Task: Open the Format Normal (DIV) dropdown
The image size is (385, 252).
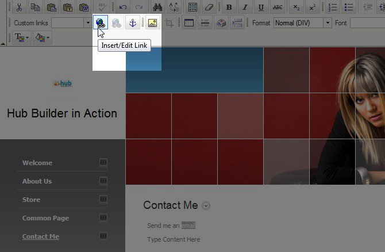Action: 302,23
